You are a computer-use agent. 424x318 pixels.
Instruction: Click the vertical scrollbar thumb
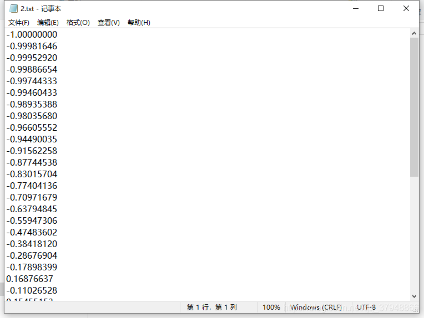[x=414, y=107]
